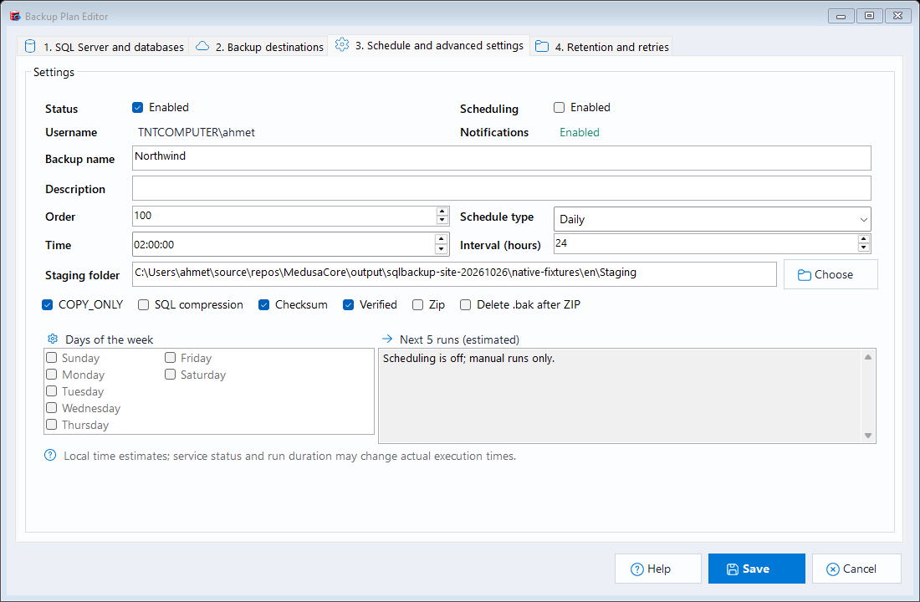Check the Thursday checkbox
The height and width of the screenshot is (602, 920).
pyautogui.click(x=52, y=425)
